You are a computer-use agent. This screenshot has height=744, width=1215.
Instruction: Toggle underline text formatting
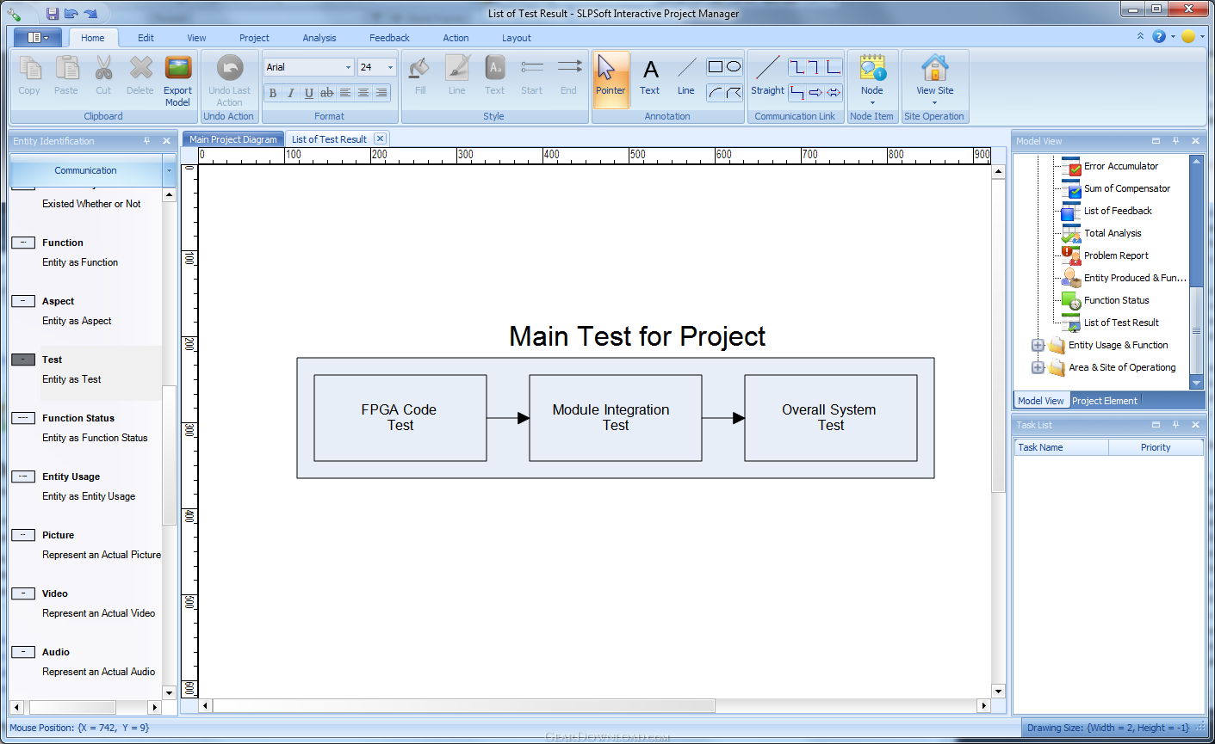point(309,93)
